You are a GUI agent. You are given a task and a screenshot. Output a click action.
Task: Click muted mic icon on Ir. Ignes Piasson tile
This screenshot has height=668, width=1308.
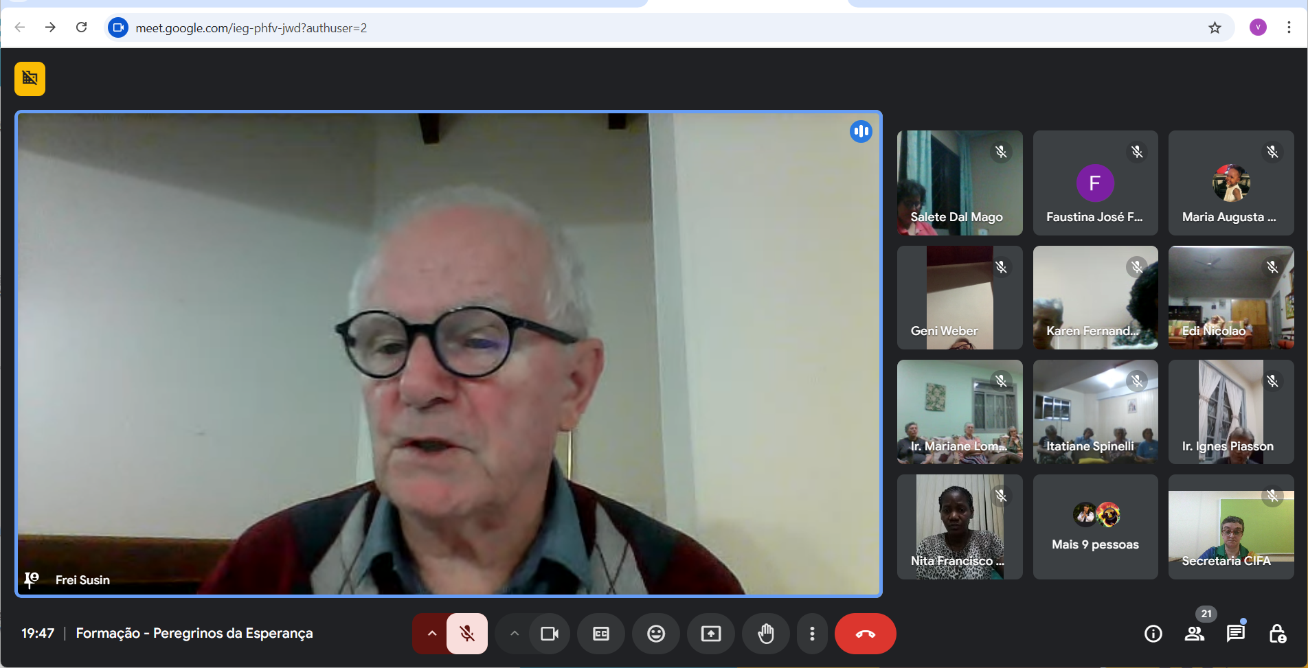pos(1272,381)
